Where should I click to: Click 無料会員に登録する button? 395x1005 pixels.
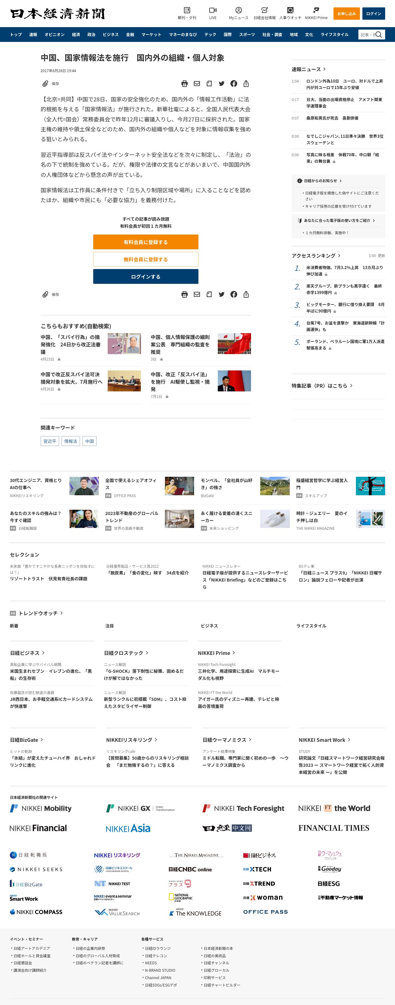(146, 259)
